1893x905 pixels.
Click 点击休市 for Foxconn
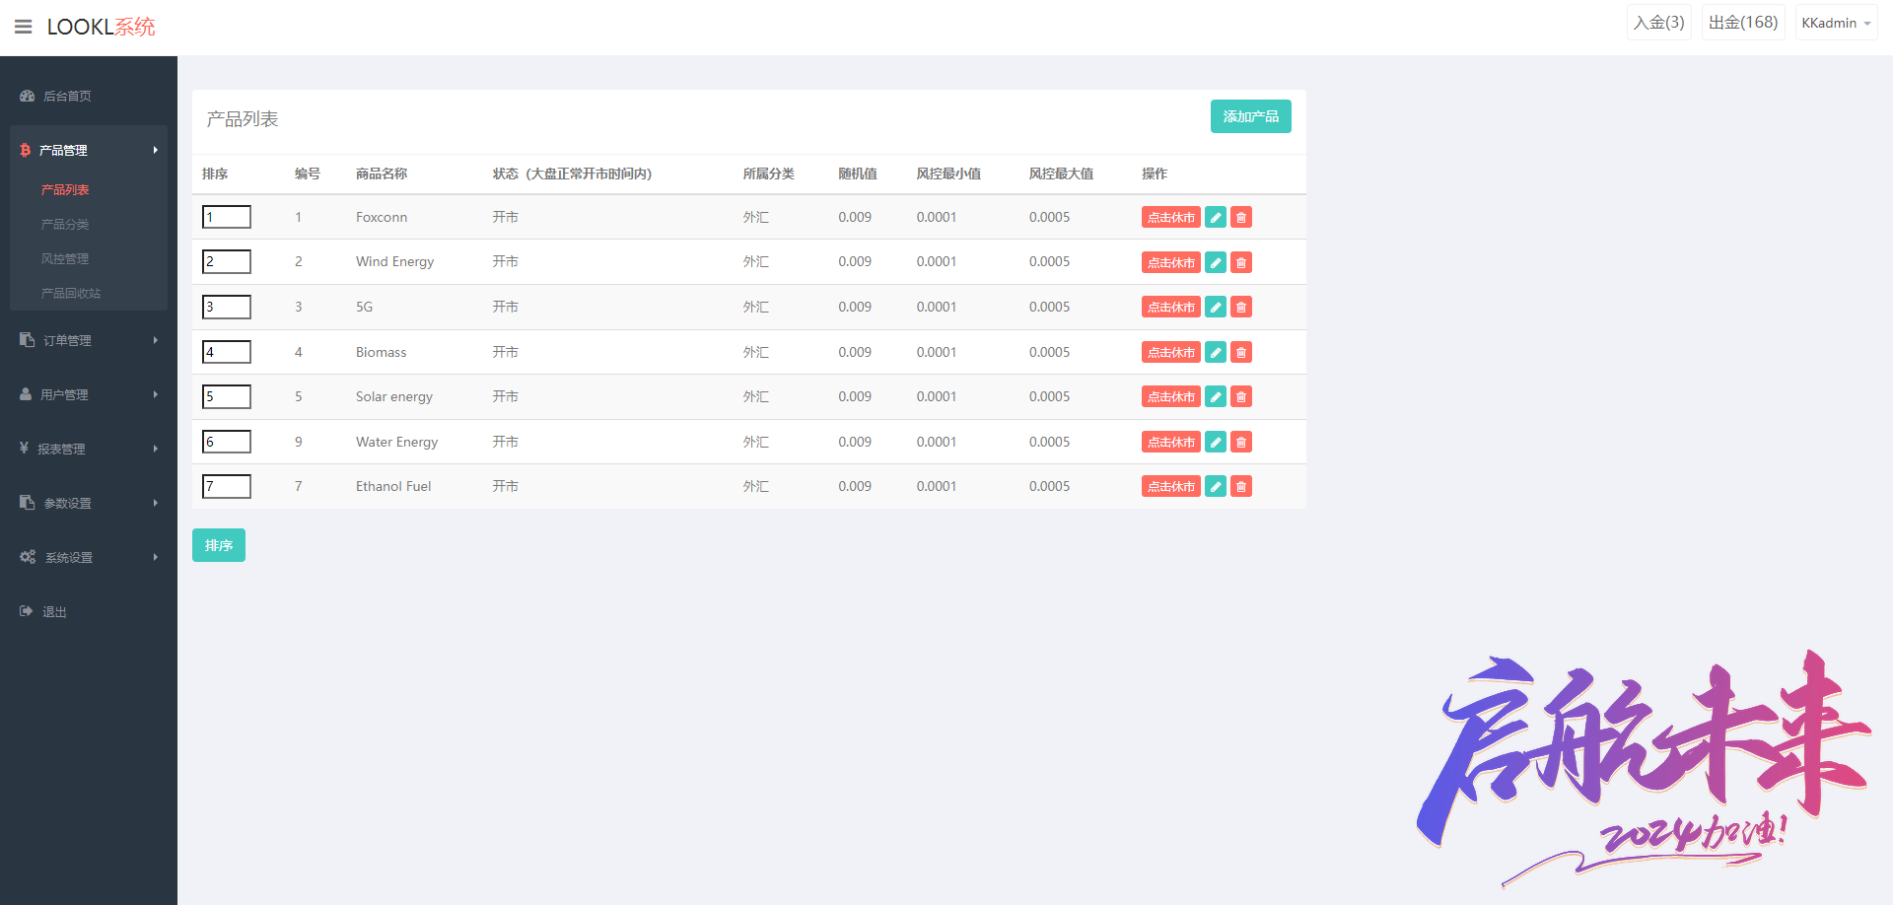(1171, 218)
